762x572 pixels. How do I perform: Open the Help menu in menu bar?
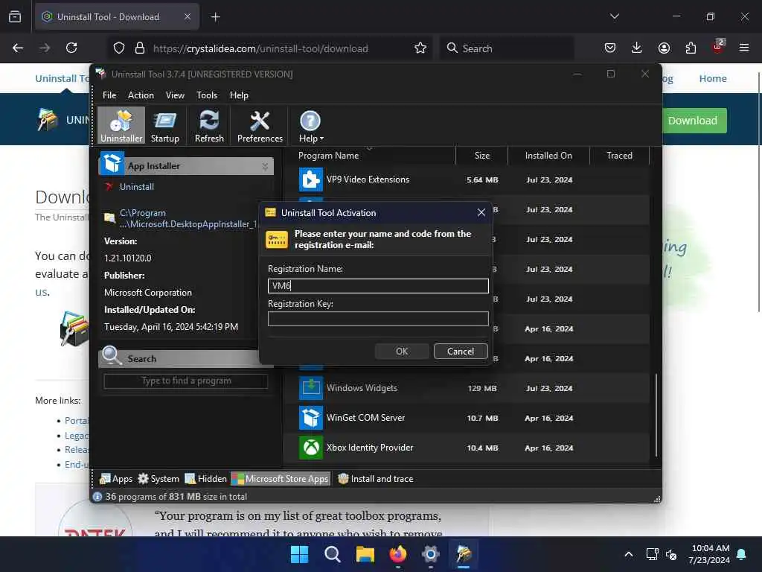coord(239,95)
